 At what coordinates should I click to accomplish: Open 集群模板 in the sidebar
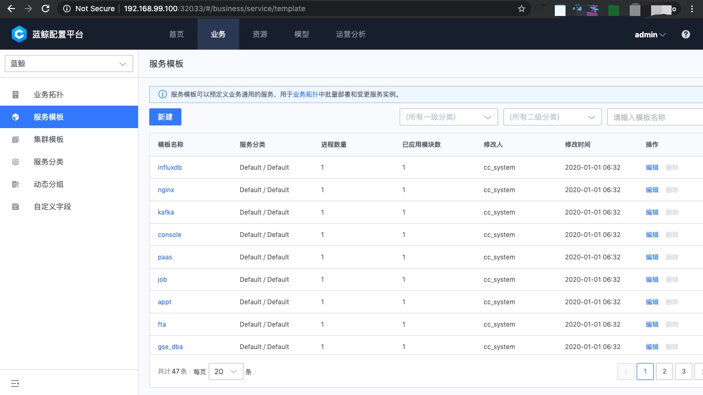click(x=69, y=139)
